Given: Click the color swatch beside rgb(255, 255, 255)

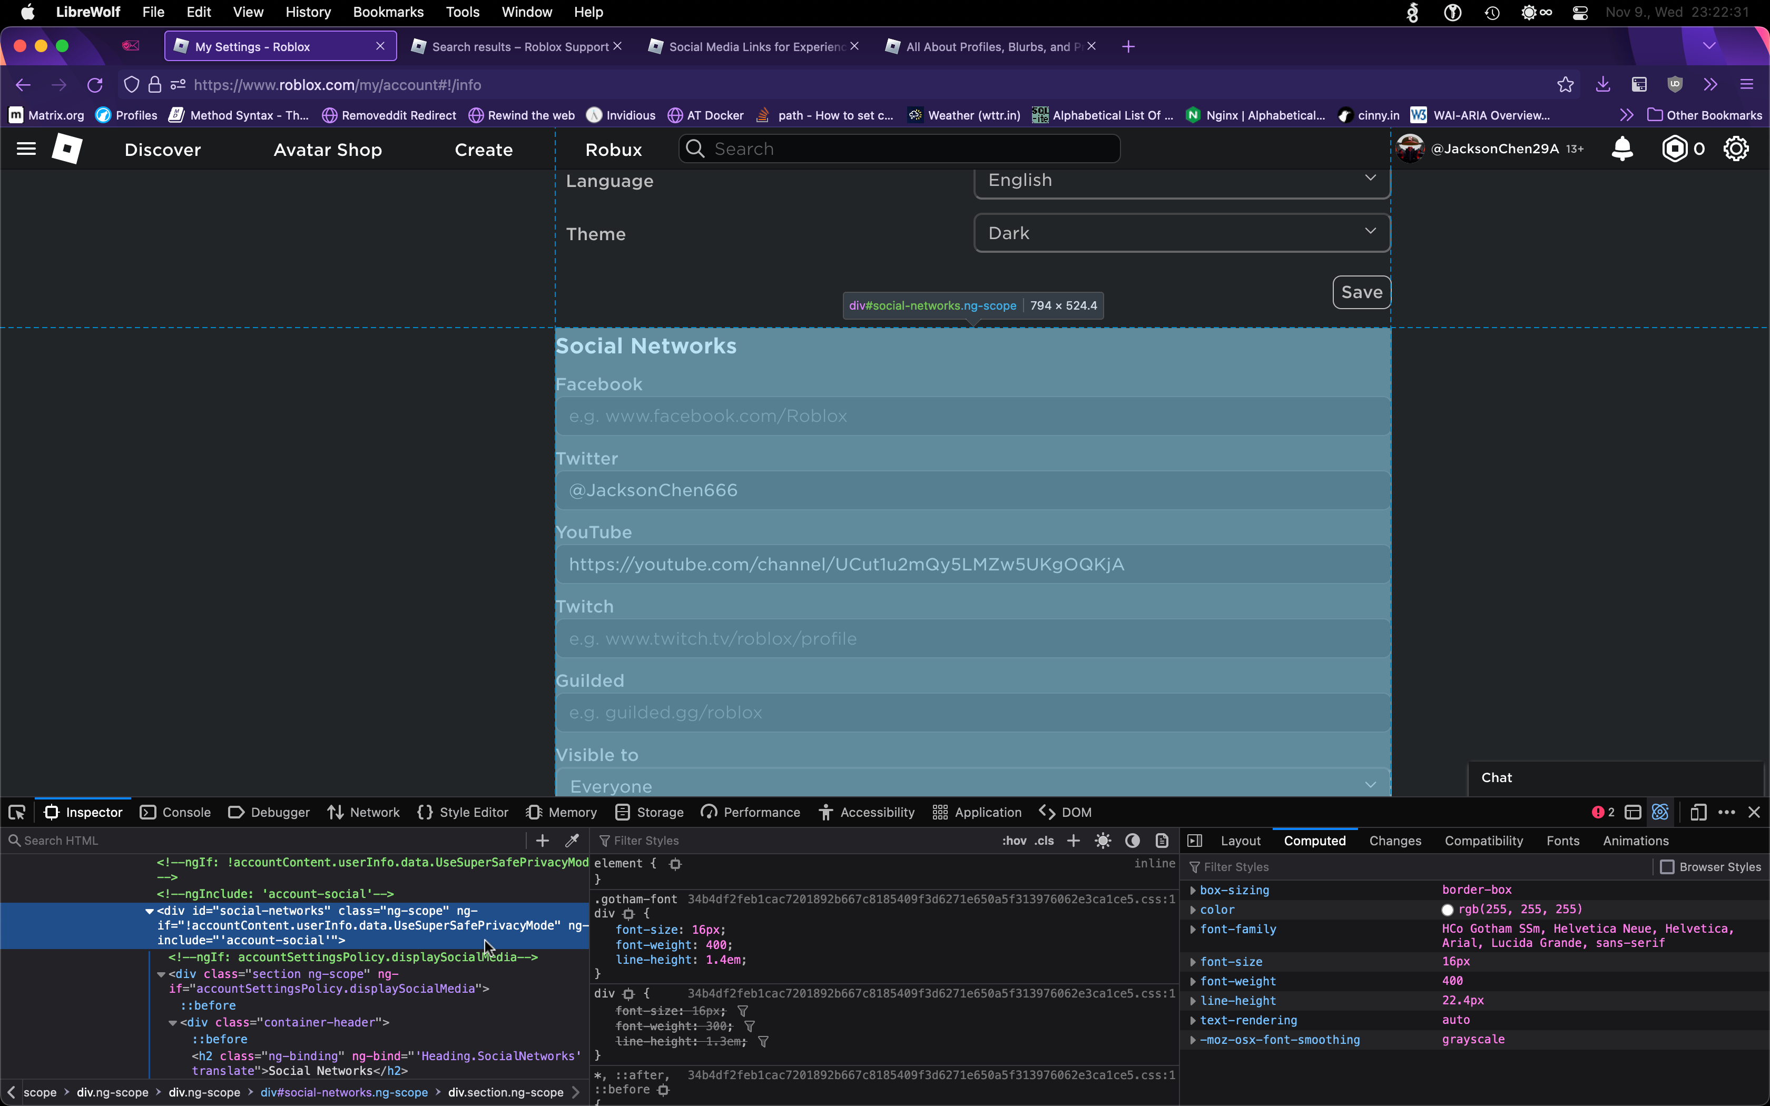Looking at the screenshot, I should pos(1448,909).
